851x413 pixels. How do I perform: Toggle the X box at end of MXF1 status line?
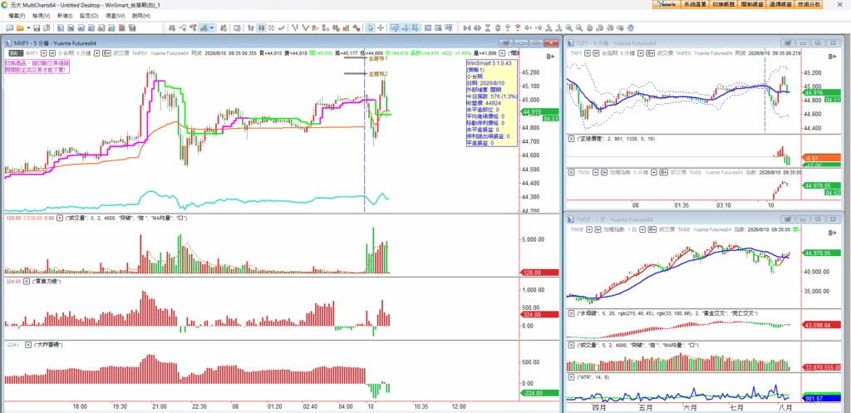(502, 53)
